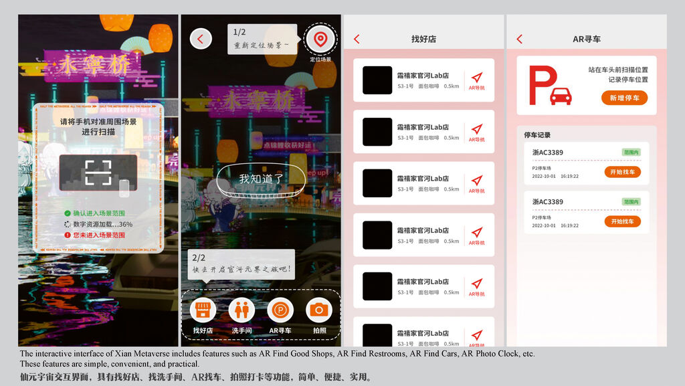Tap the scan frame icon in scanning dialog
Screen dimensions: 685x386
coord(98,173)
